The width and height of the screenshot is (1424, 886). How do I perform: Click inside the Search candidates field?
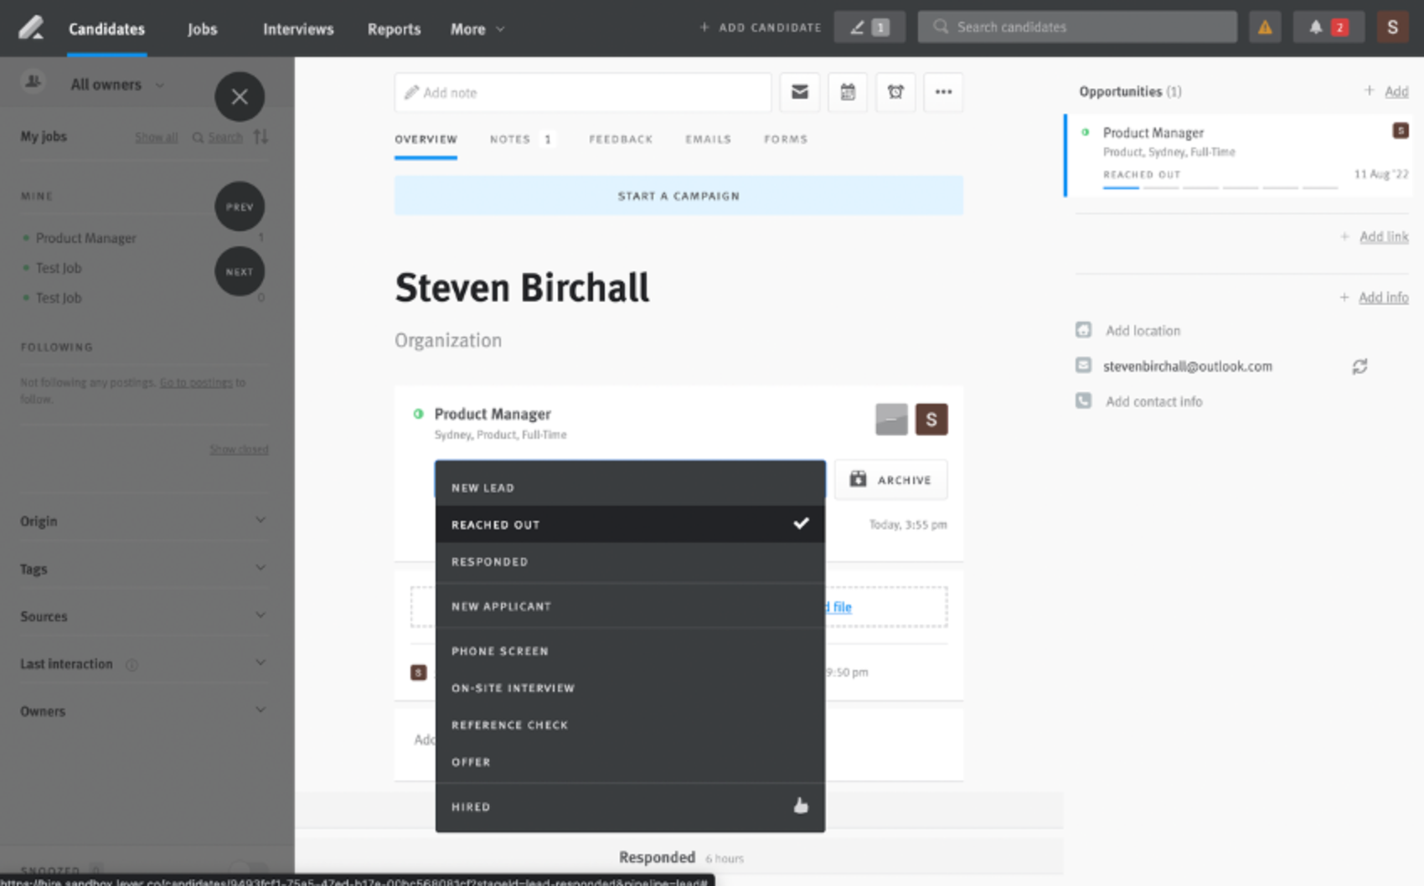pyautogui.click(x=1077, y=26)
